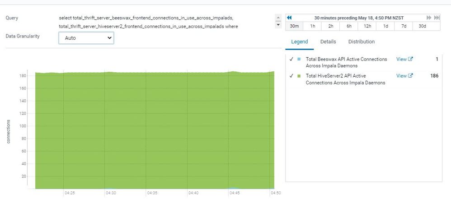Click View link for HiveServer2 series
This screenshot has height=204, width=451.
(x=401, y=76)
